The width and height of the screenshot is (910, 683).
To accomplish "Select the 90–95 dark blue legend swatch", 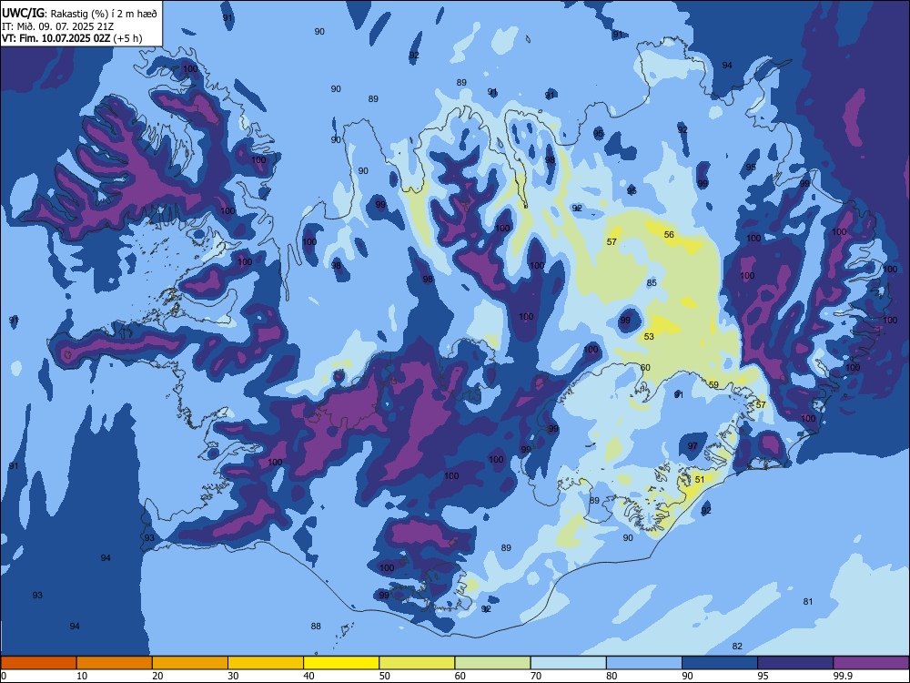I will (720, 663).
